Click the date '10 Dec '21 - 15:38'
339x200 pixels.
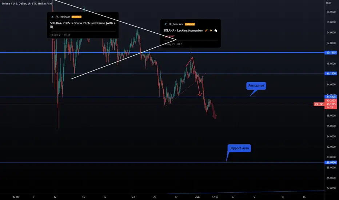click(60, 35)
